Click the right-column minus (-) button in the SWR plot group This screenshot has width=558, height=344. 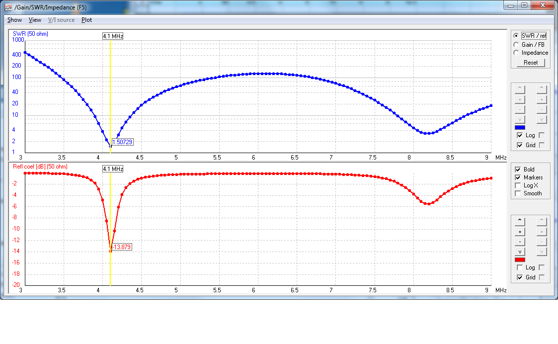[x=542, y=109]
